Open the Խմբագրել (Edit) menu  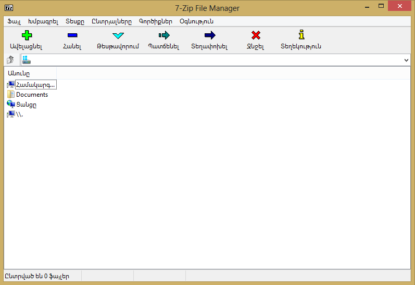click(43, 21)
